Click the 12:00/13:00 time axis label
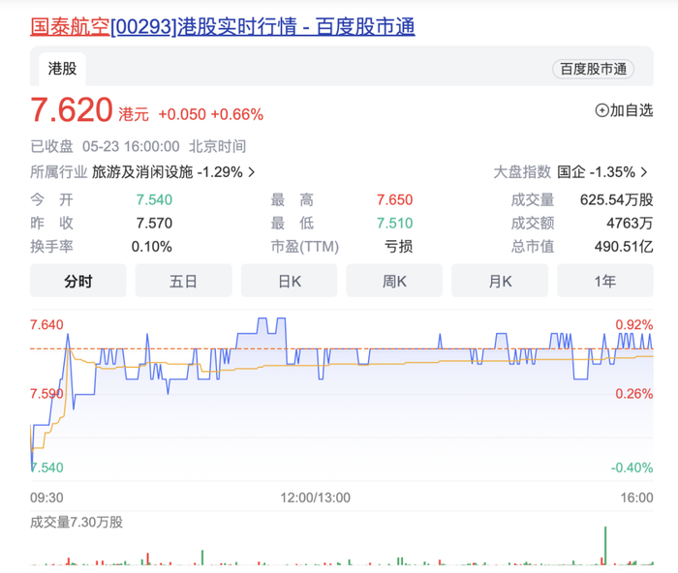This screenshot has height=573, width=678. point(315,498)
